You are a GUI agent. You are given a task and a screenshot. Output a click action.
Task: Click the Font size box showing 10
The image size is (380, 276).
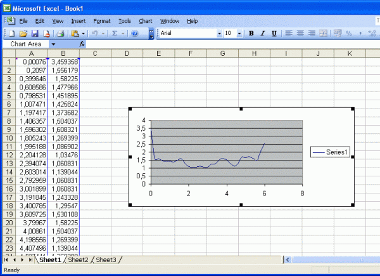click(230, 33)
